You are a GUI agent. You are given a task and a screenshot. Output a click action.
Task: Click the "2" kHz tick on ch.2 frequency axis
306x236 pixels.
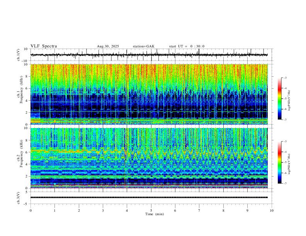click(x=27, y=176)
